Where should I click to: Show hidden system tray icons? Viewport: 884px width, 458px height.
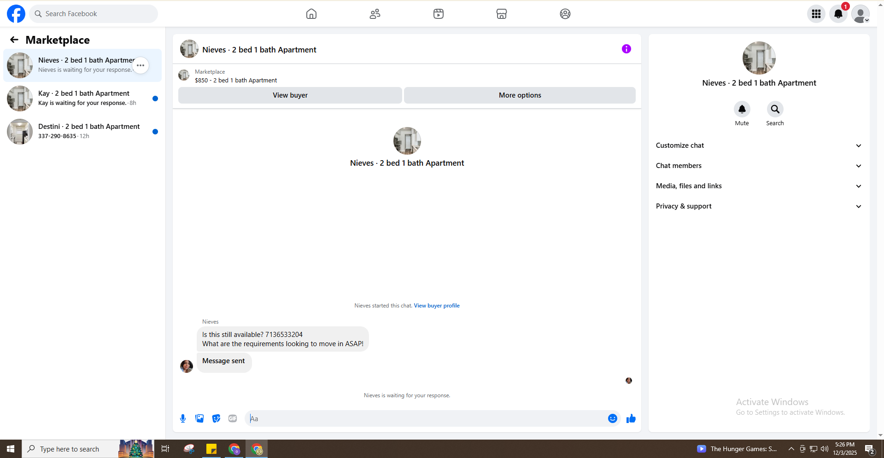[791, 449]
